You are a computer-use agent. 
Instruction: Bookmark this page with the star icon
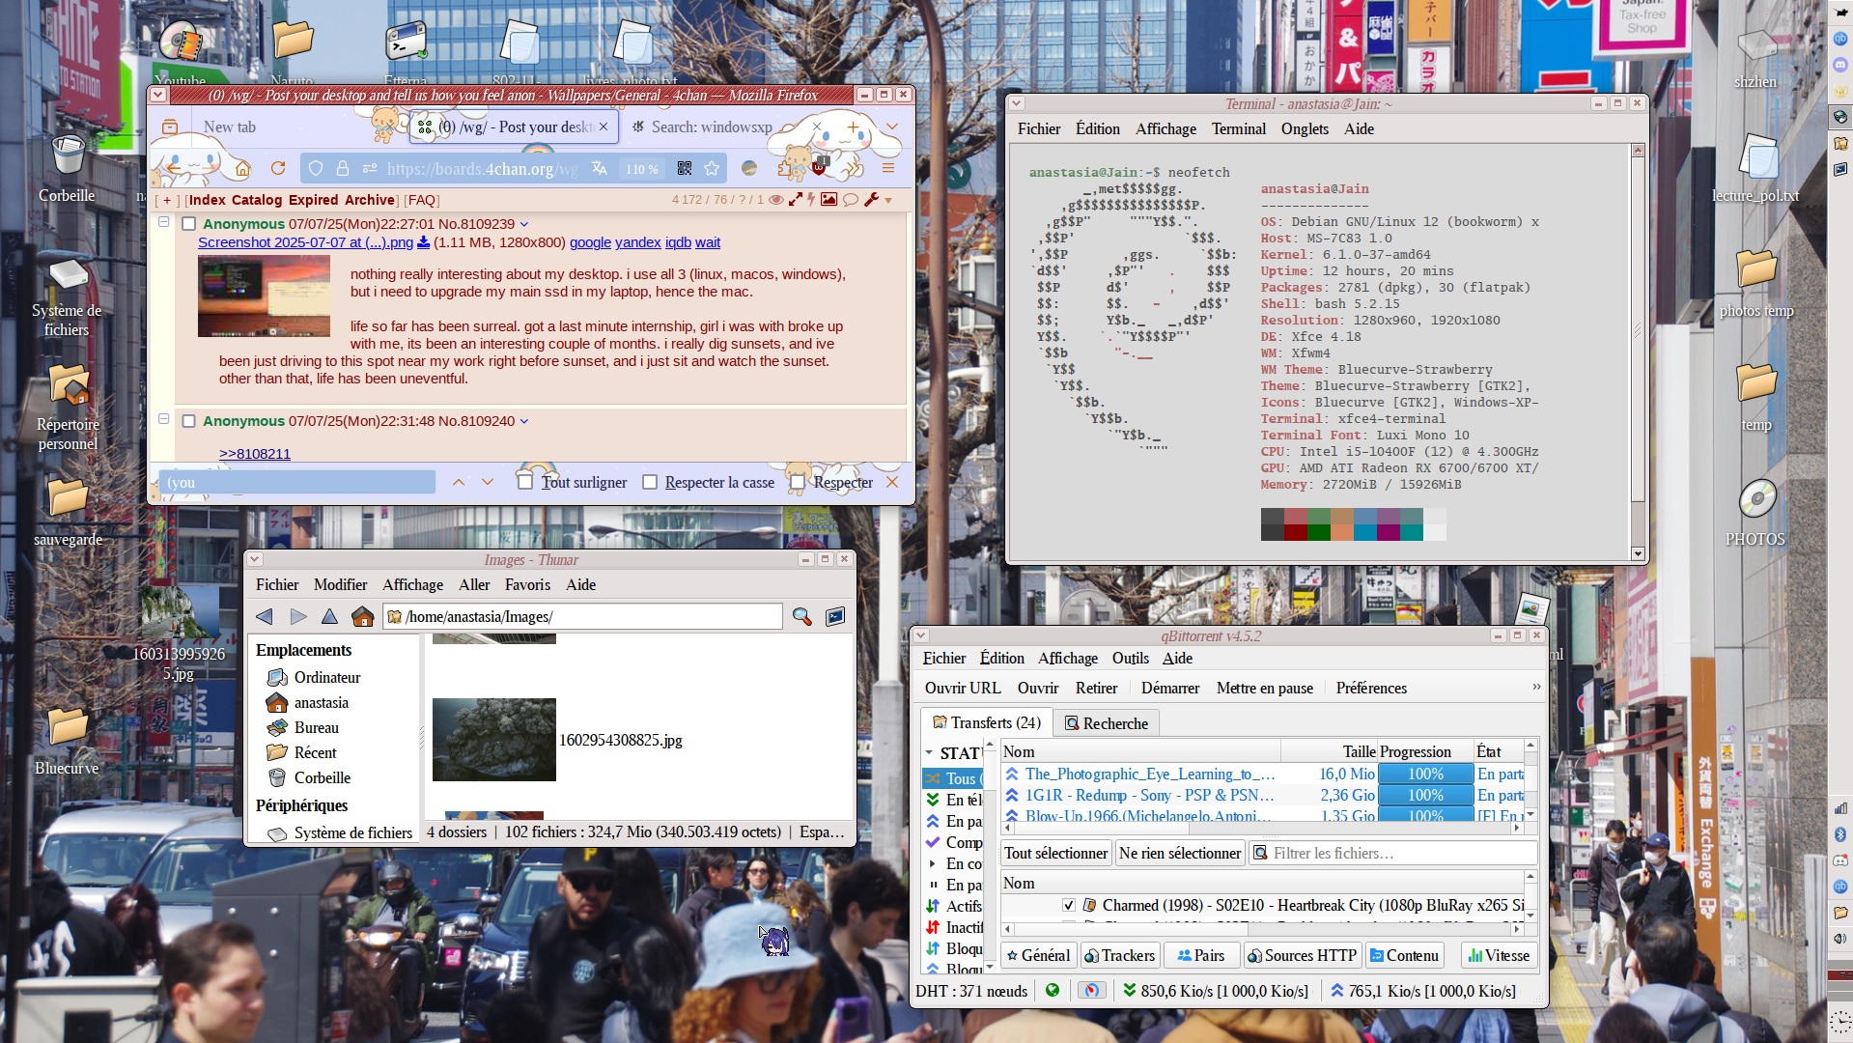712,168
